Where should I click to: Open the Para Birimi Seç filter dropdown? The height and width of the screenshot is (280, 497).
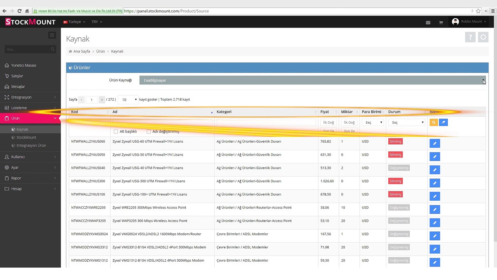(373, 122)
